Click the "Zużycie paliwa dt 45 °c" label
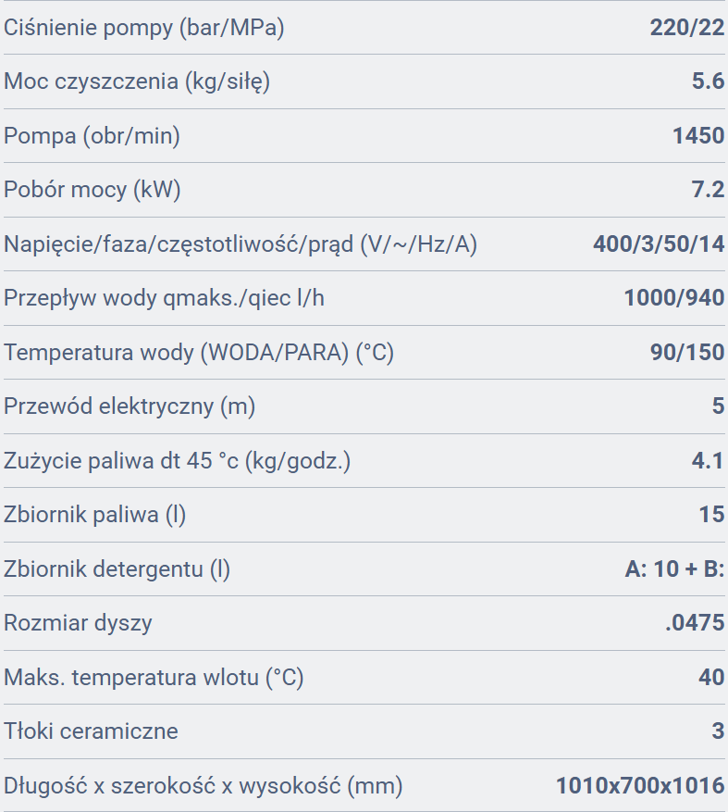The height and width of the screenshot is (812, 728). (x=178, y=460)
